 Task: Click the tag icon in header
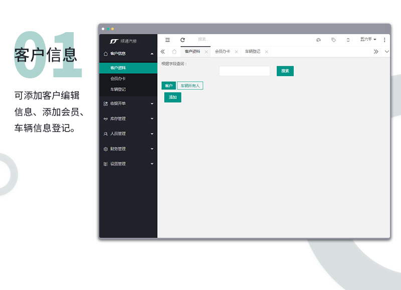[x=333, y=40]
